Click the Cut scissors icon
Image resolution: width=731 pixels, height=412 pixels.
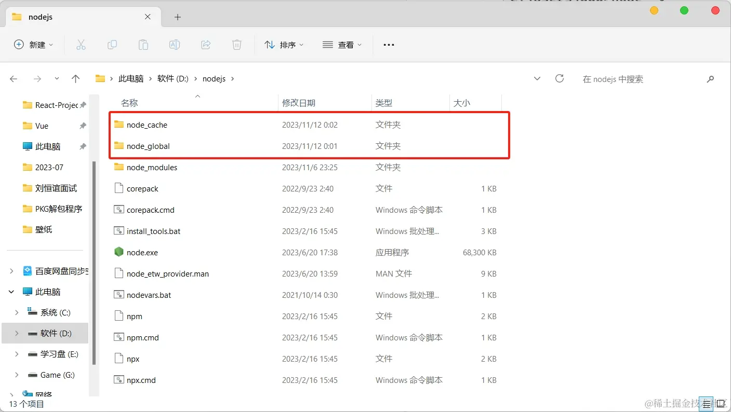coord(81,45)
